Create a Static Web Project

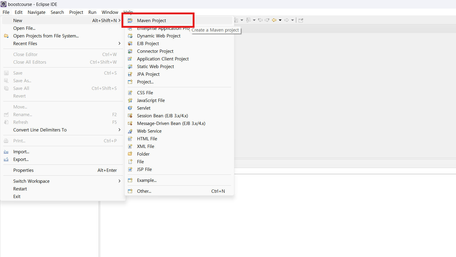[x=179, y=67]
